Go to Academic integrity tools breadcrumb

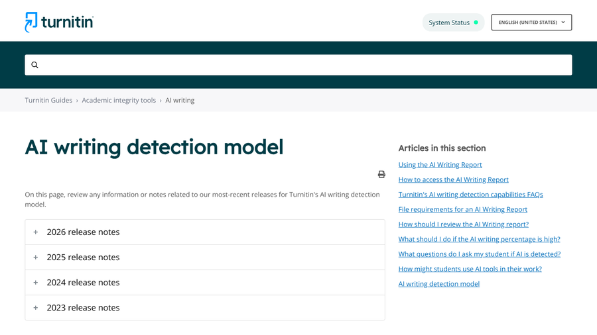pyautogui.click(x=119, y=100)
